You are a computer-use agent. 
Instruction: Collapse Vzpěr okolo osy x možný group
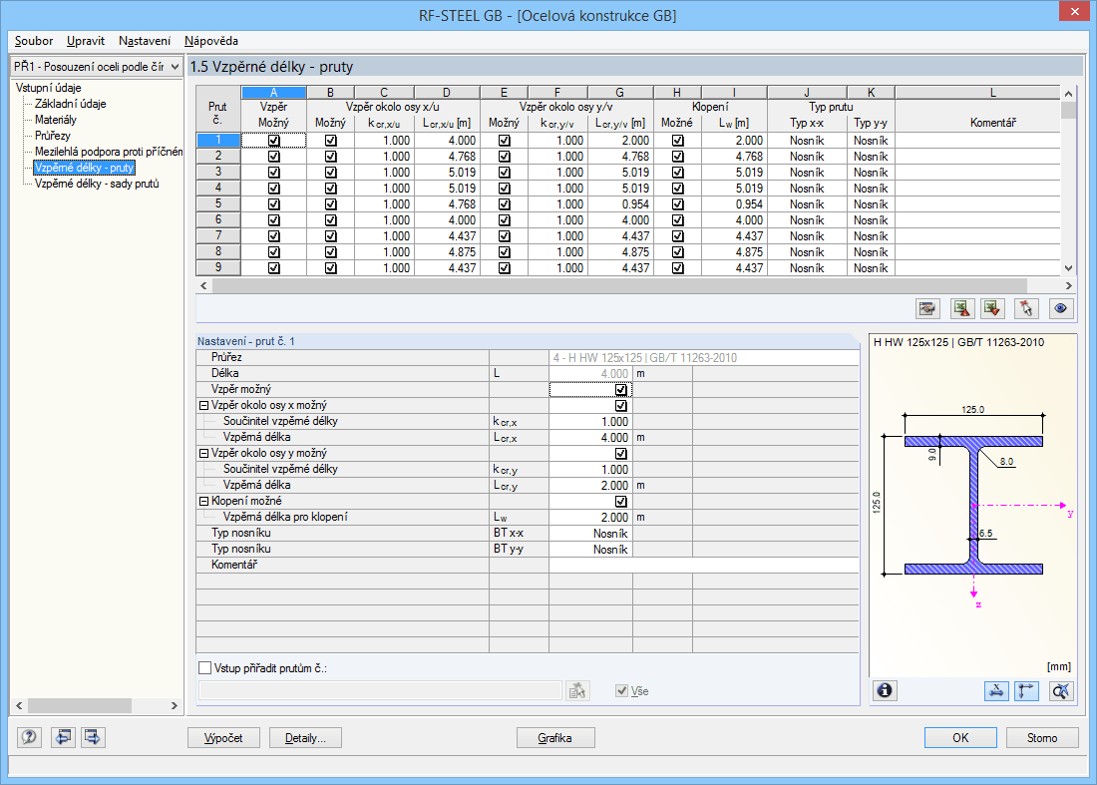click(203, 406)
